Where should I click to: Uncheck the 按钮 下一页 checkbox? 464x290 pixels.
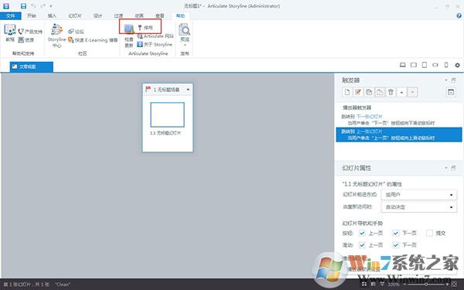pos(396,234)
